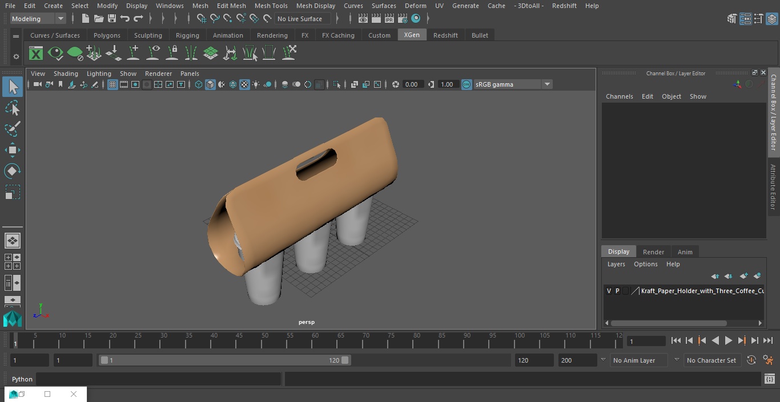
Task: Open the Channels menu in Channel Box
Action: [x=619, y=96]
